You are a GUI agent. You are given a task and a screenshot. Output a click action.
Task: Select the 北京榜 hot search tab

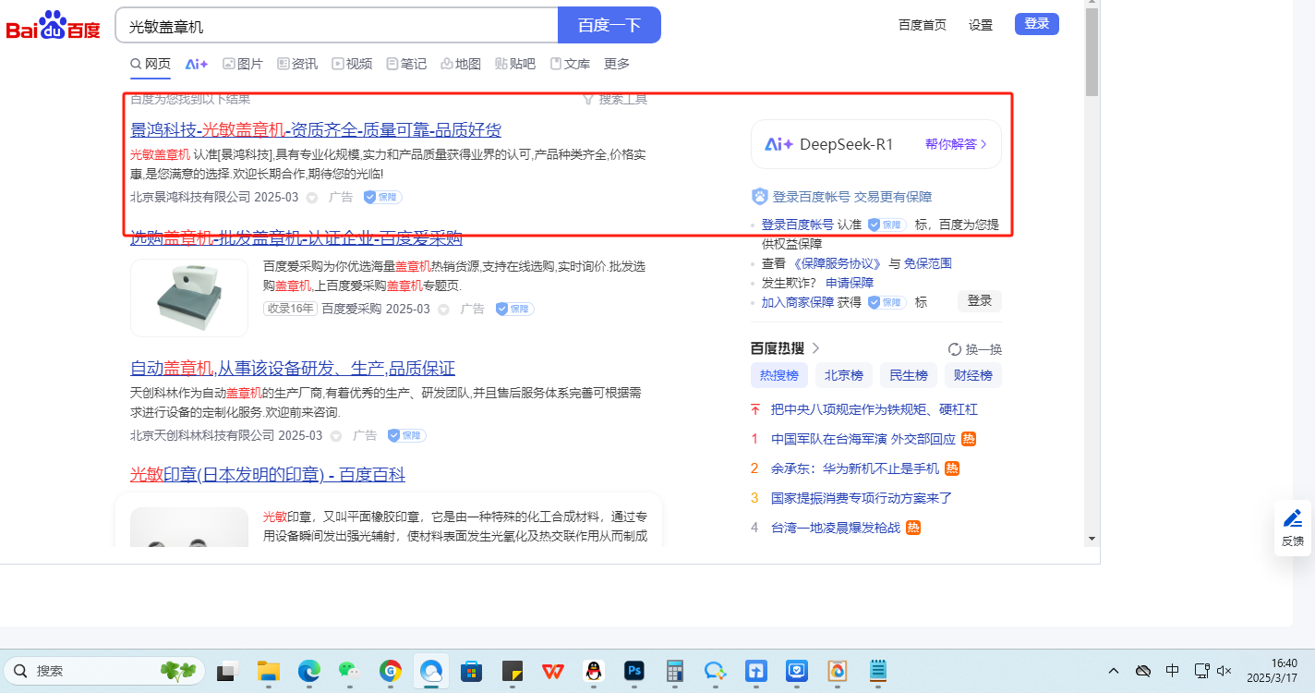[x=843, y=375]
